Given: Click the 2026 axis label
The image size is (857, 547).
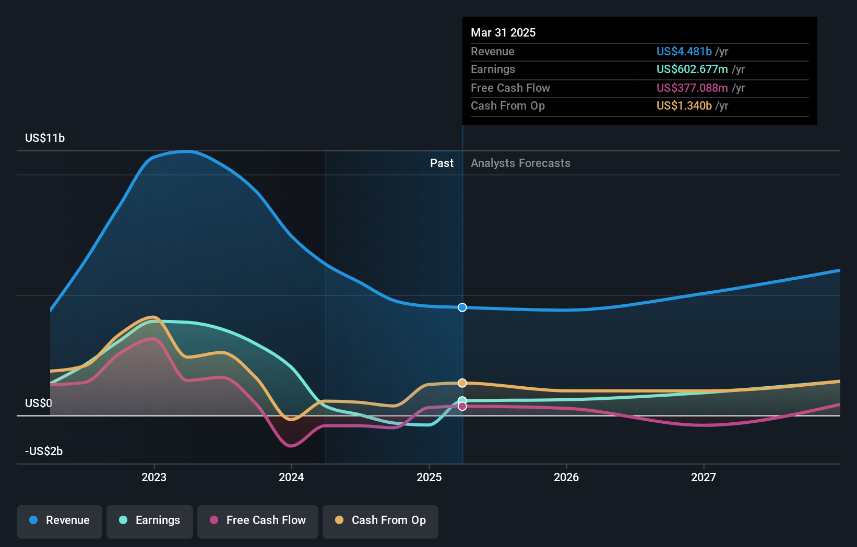Looking at the screenshot, I should 566,477.
